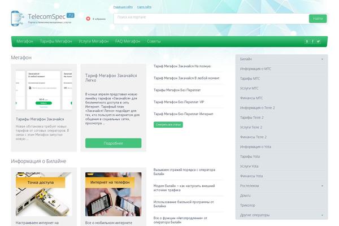The height and width of the screenshot is (226, 339).
Task: Click the green Подробнее button
Action: [x=114, y=143]
